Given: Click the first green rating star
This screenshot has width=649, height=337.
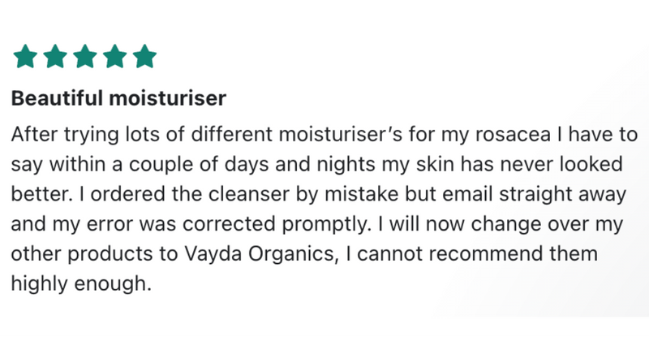Looking at the screenshot, I should point(24,56).
